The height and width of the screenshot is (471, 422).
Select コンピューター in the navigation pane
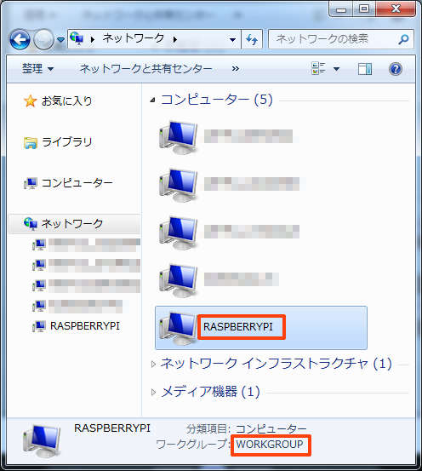point(77,182)
